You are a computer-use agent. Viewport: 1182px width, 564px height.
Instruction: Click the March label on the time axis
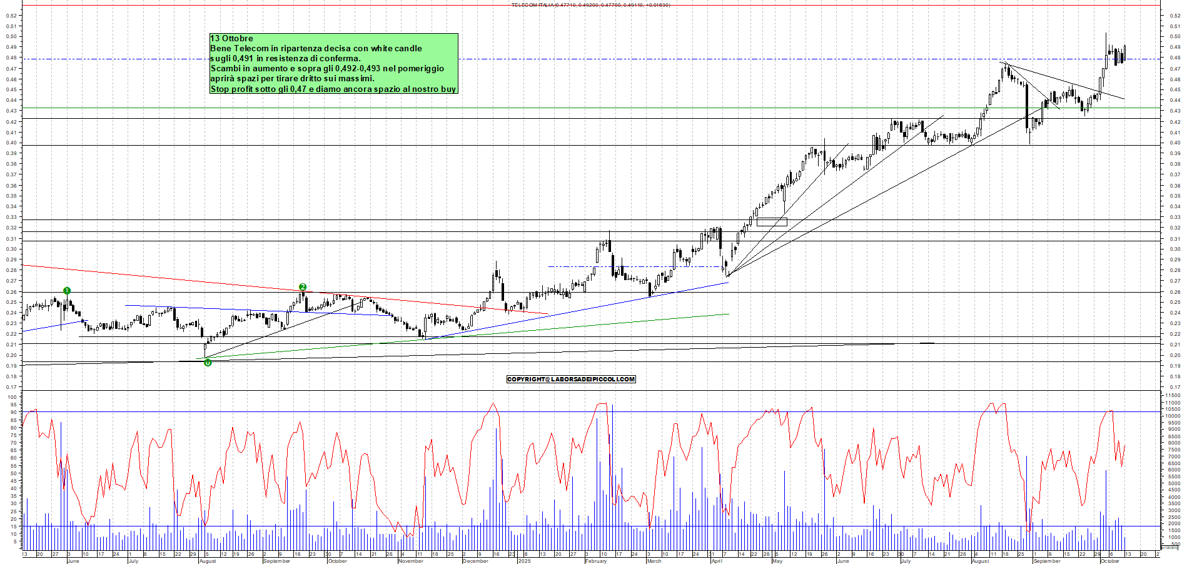(x=654, y=561)
